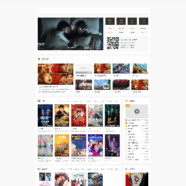186x186 pixels.
Task: Click the hot-ranking sidebar header icon
Action: tap(127, 101)
